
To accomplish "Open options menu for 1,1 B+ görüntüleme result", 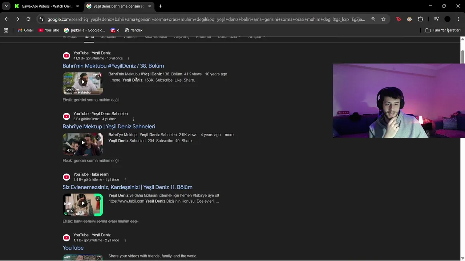I will tap(125, 240).
